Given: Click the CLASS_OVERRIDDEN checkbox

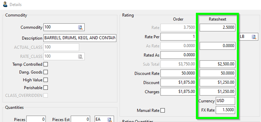Looking at the screenshot, I should click(x=46, y=95).
